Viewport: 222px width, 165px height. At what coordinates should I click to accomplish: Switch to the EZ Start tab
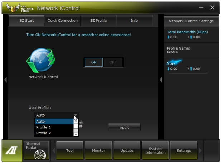(26, 21)
